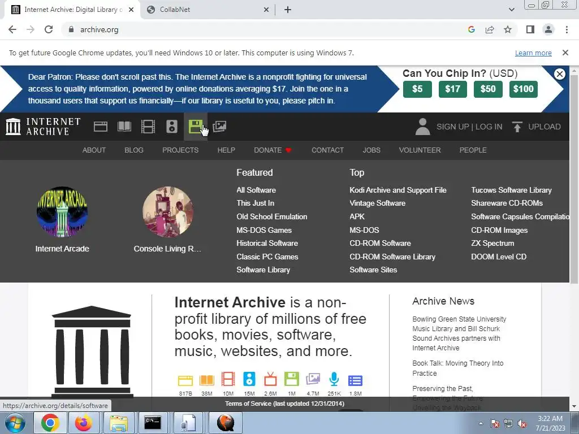This screenshot has width=579, height=434.
Task: Click the blue list 1.8M icon
Action: pos(355,380)
